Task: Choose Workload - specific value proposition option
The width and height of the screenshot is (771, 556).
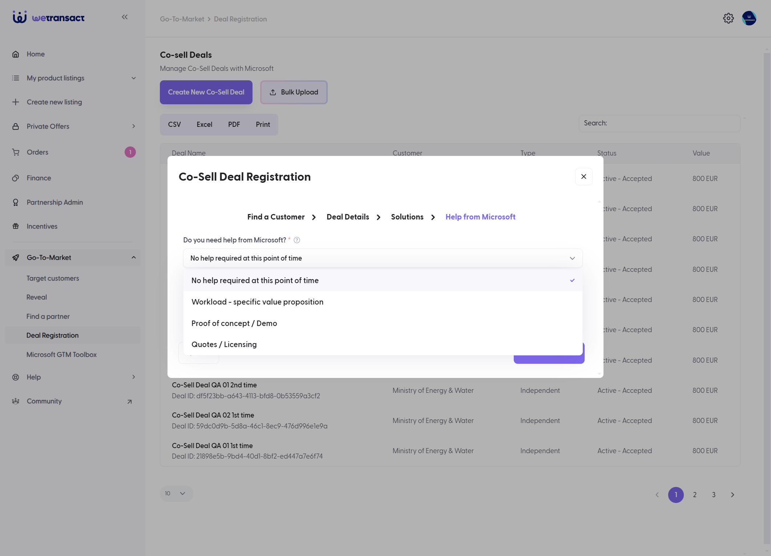Action: pos(383,302)
